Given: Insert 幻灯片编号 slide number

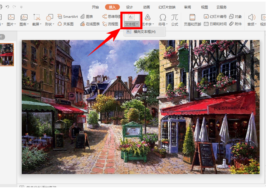Looking at the screenshot, I should click(215, 16).
